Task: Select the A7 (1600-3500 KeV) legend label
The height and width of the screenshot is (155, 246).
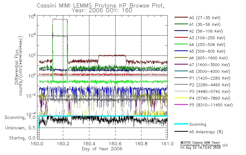Action: point(209,65)
